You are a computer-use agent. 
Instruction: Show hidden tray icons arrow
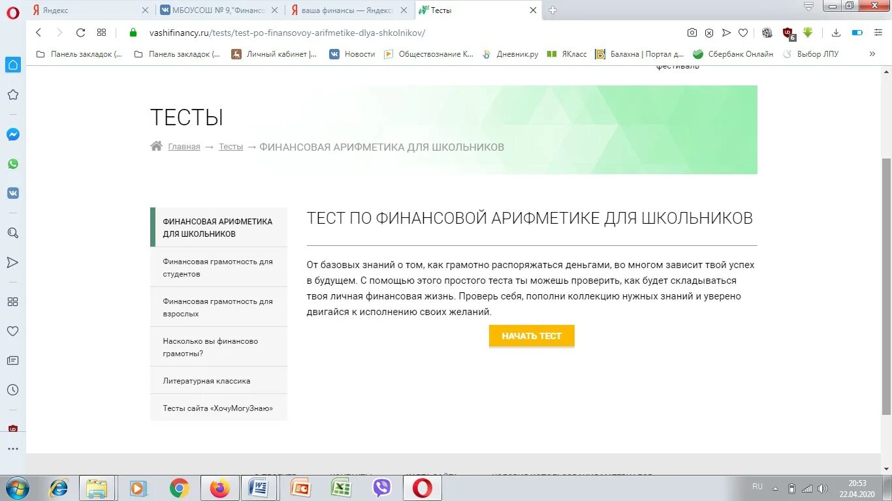click(775, 488)
